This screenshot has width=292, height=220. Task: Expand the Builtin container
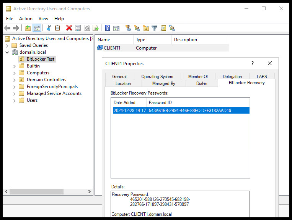coord(14,66)
